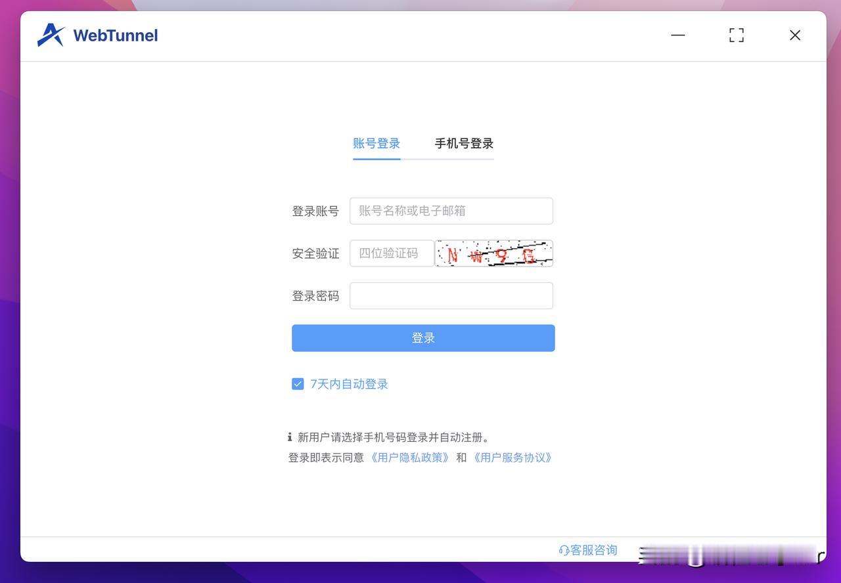
Task: Click the headset customer service icon
Action: point(564,550)
